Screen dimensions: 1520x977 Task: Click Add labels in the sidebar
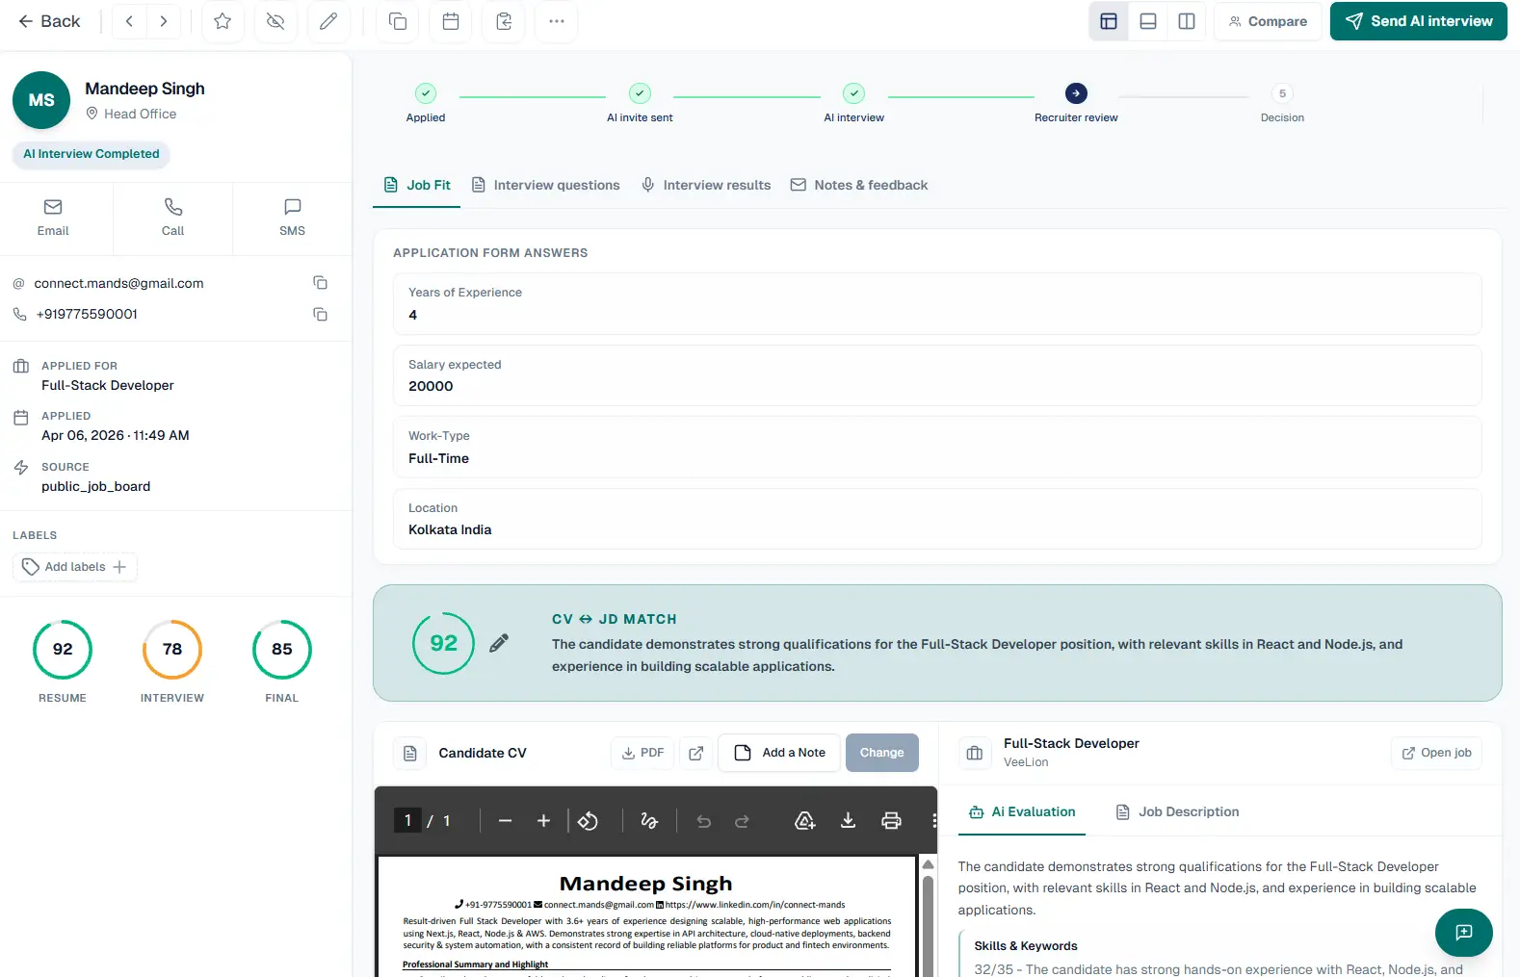point(75,567)
